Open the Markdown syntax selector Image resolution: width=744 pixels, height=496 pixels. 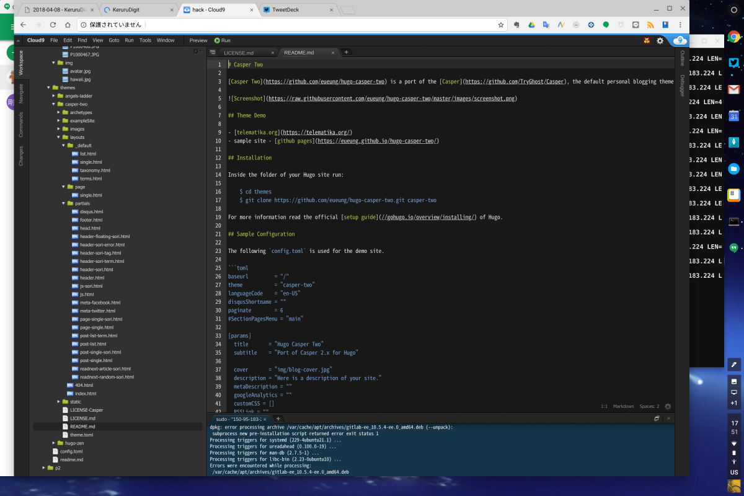(x=623, y=407)
